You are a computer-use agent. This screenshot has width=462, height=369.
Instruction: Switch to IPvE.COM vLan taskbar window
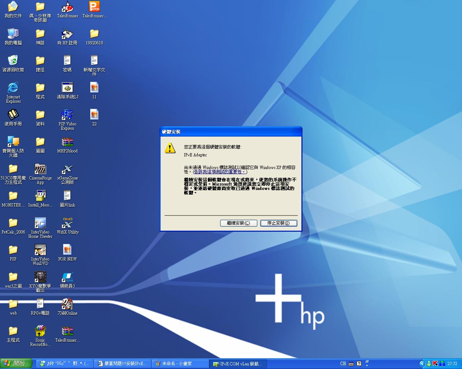point(238,364)
